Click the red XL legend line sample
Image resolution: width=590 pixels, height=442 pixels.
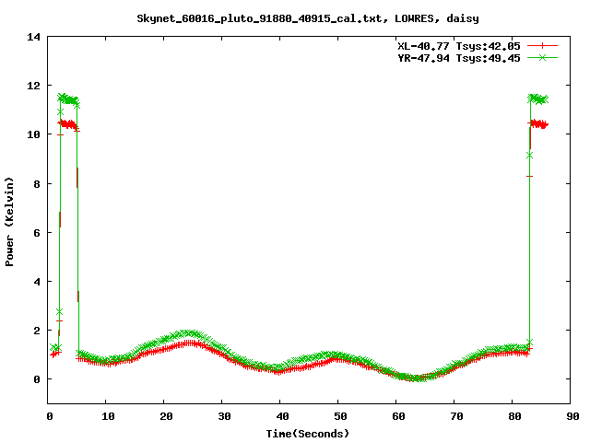pos(542,46)
